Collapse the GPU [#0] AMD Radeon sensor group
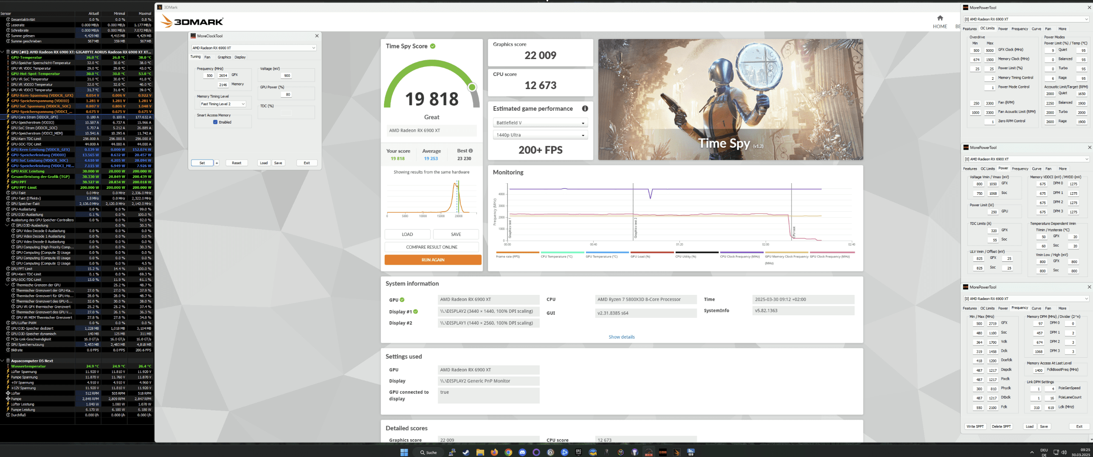Image resolution: width=1093 pixels, height=457 pixels. click(x=3, y=52)
